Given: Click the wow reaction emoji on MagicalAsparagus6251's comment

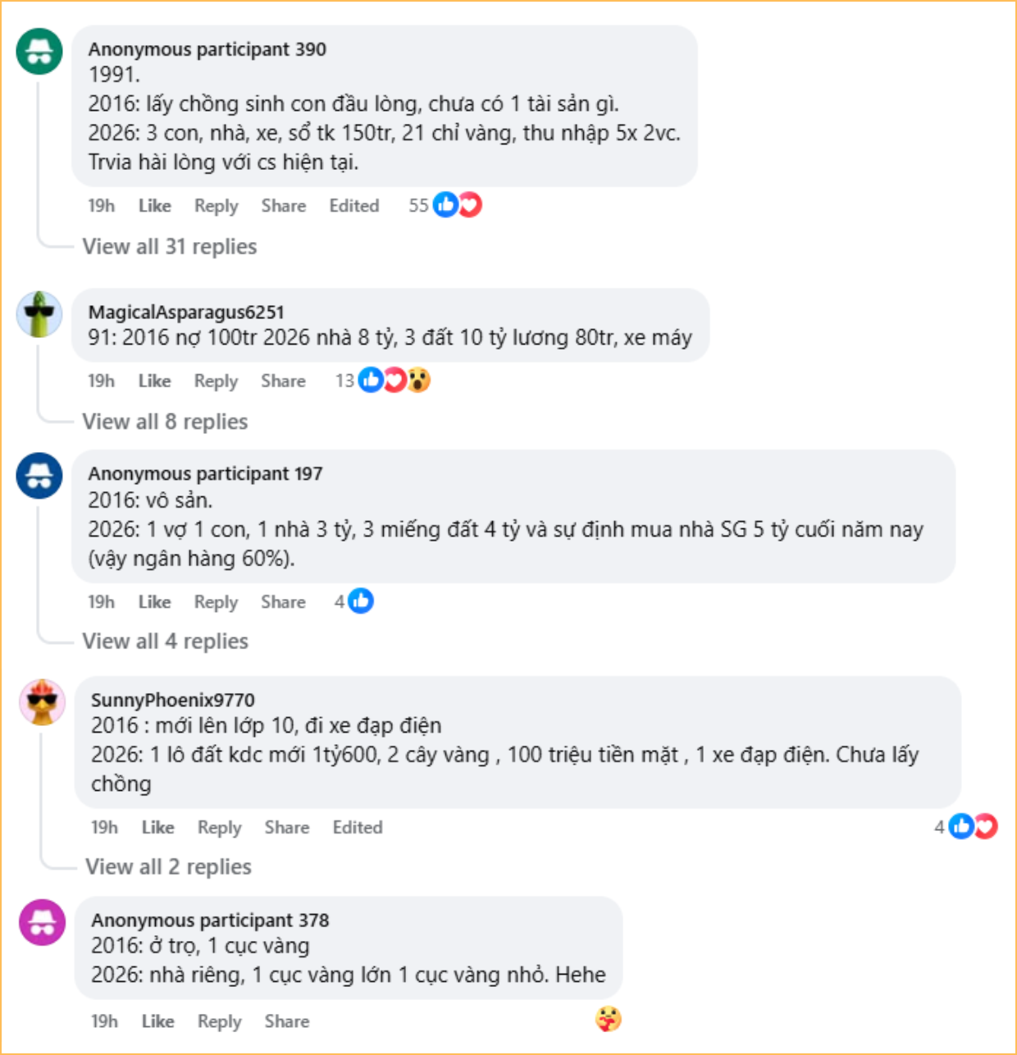Looking at the screenshot, I should [x=419, y=381].
